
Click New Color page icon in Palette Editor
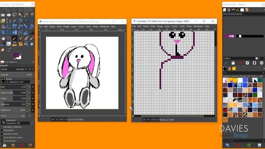(233, 63)
